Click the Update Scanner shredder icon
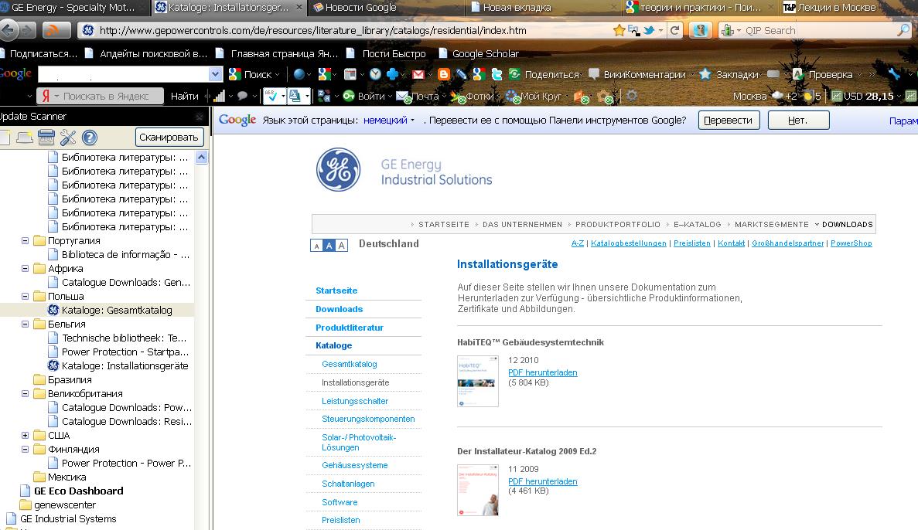This screenshot has height=530, width=918. coord(46,138)
